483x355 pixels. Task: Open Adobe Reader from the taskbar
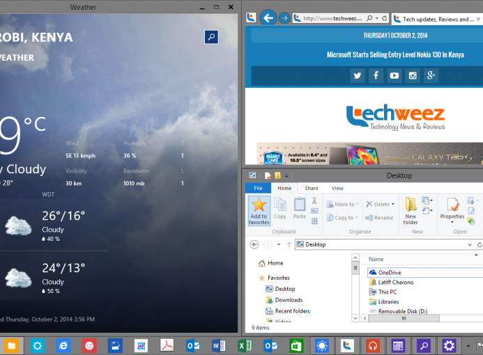(x=167, y=346)
